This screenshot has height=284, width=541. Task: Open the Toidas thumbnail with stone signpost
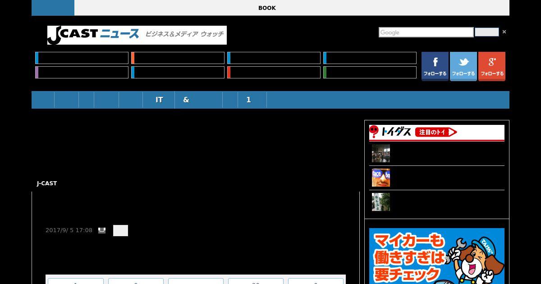coord(381,202)
